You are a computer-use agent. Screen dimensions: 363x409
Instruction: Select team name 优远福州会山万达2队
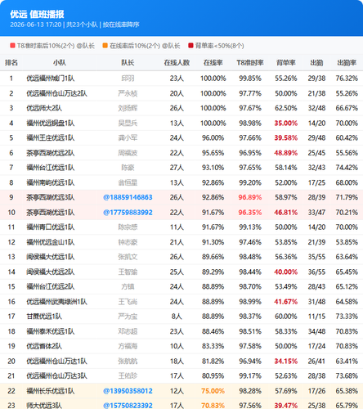pos(56,93)
